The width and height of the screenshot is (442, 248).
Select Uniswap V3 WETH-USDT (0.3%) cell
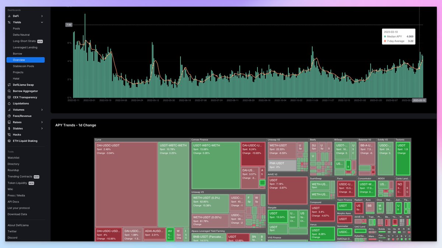pos(210,204)
